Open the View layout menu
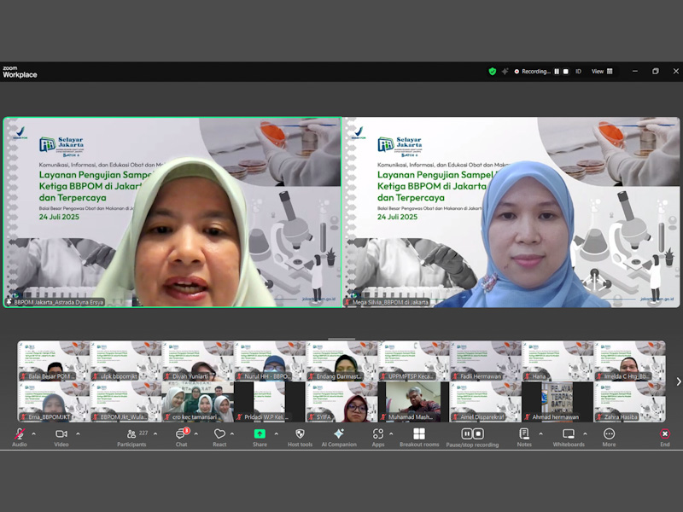 tap(602, 72)
